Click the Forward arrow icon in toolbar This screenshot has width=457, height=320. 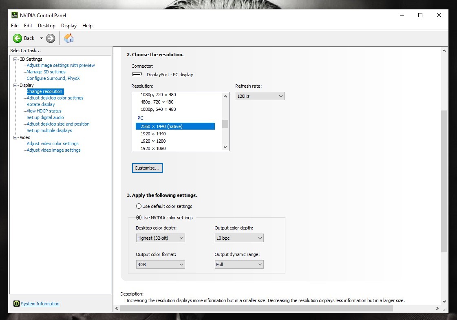(x=51, y=38)
